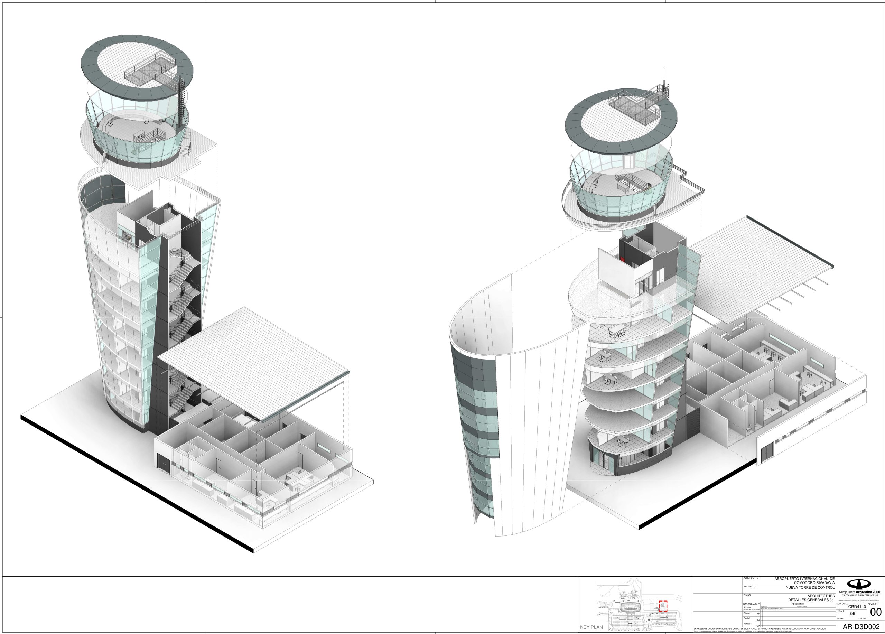Click the revision number 00
885x634 pixels.
click(x=876, y=612)
